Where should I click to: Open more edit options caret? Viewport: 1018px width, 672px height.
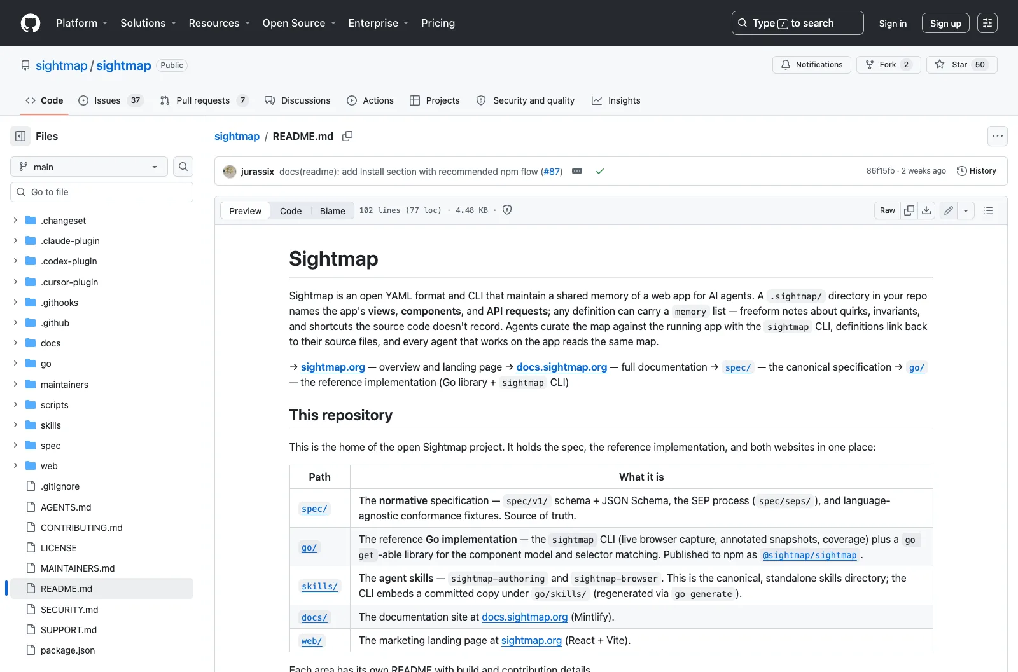pos(966,210)
